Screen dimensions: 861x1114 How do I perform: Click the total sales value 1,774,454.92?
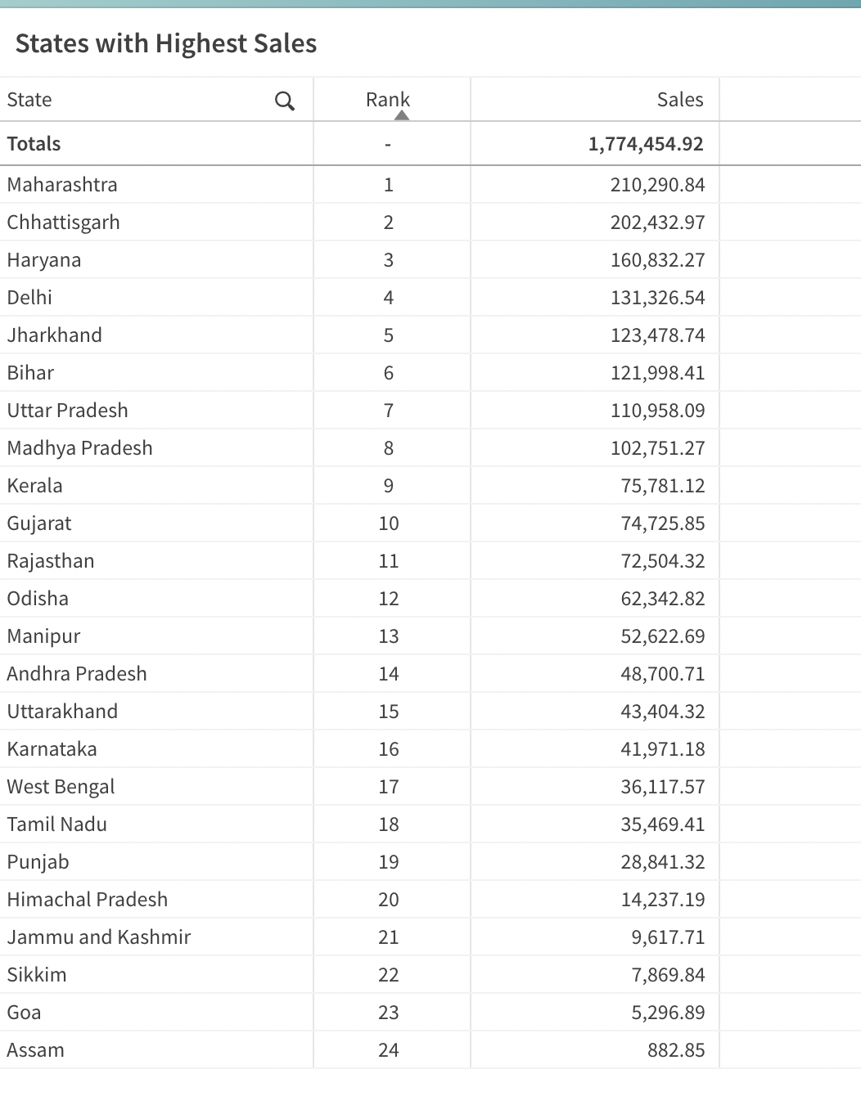point(645,143)
